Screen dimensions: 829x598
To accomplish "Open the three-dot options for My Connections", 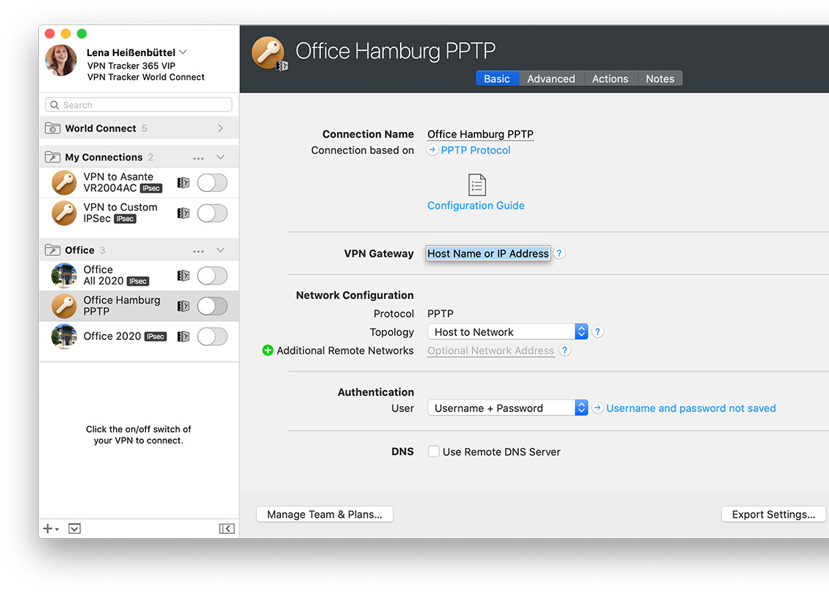I will click(198, 158).
